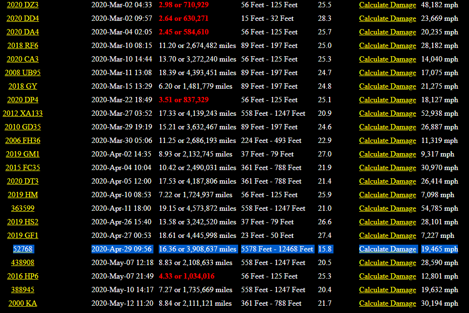Open the 2020 DZ3 asteroid link
This screenshot has width=469, height=313.
click(23, 5)
